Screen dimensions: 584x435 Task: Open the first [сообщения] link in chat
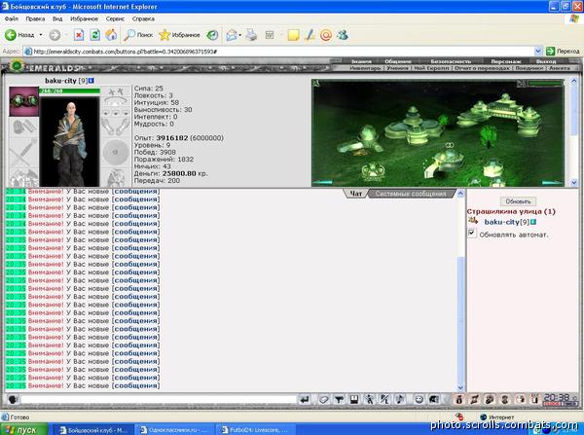click(136, 191)
